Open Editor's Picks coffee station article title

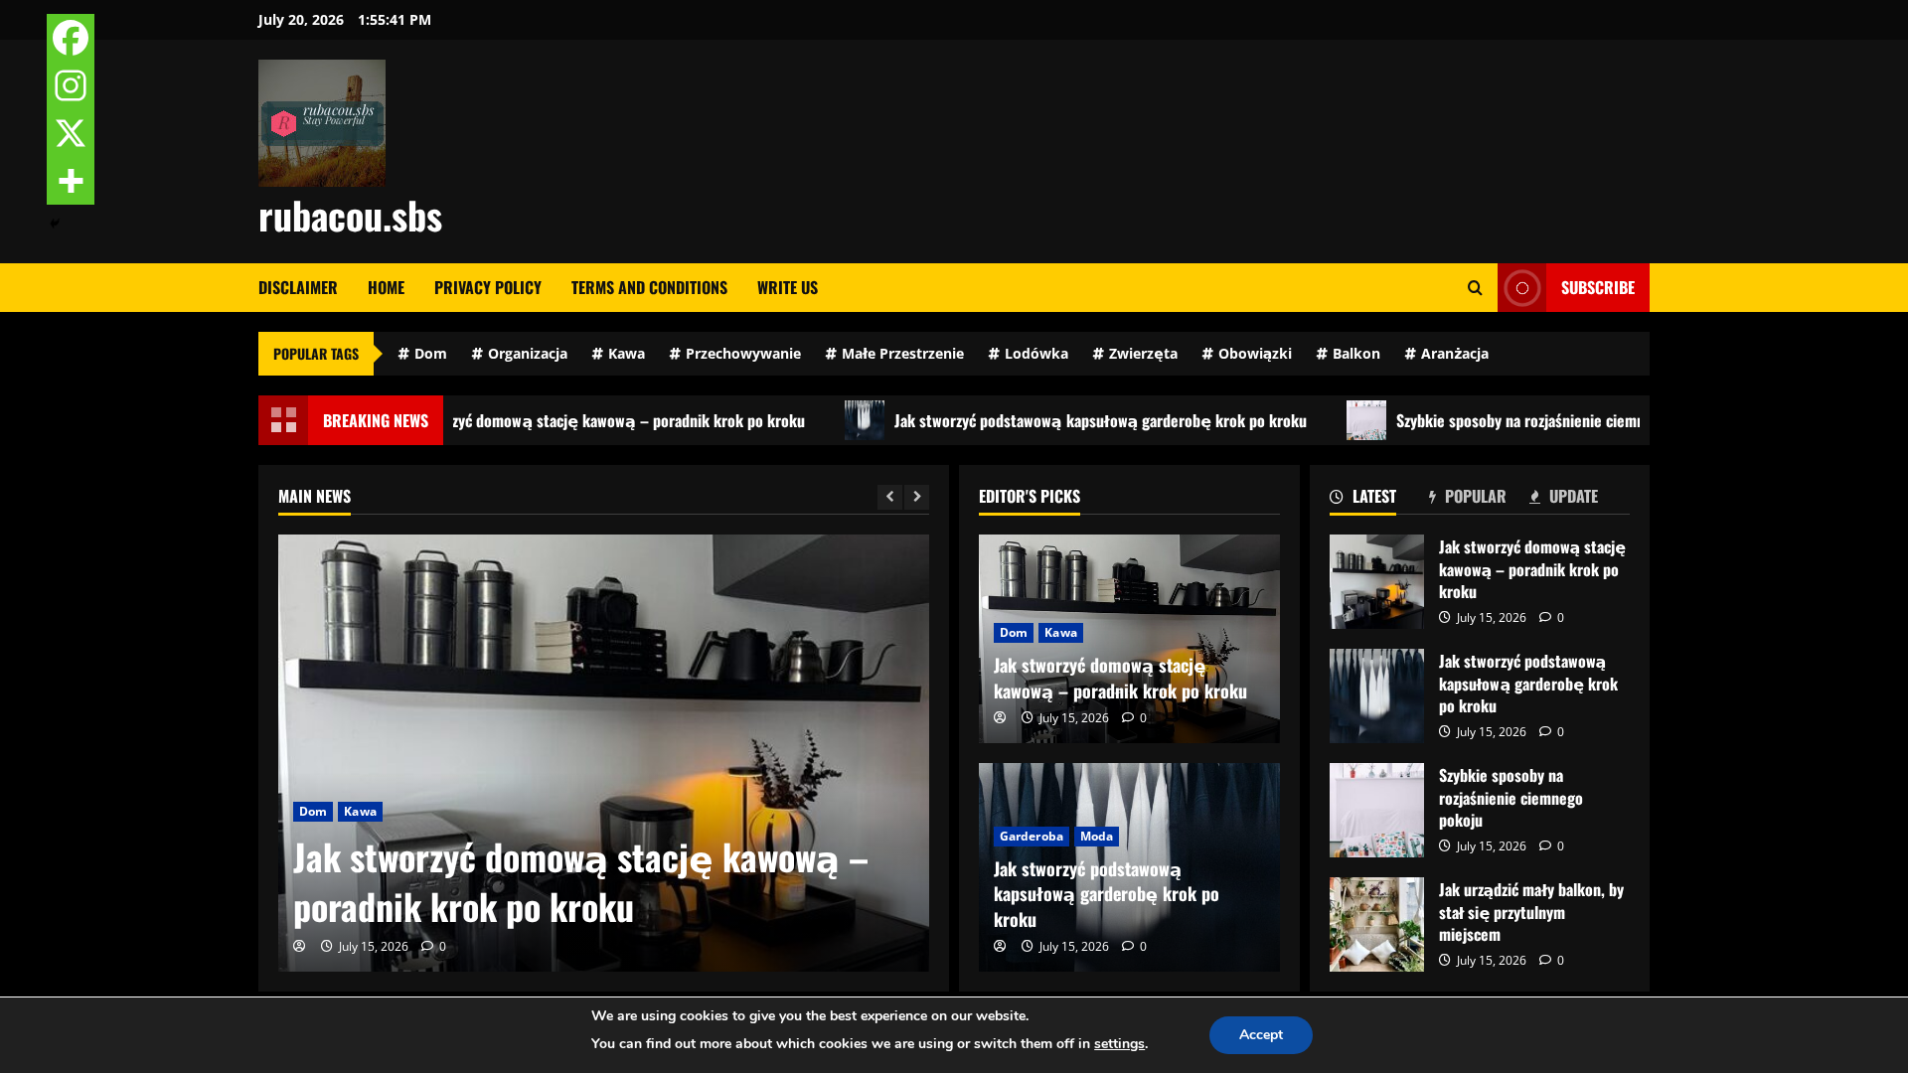(x=1120, y=678)
